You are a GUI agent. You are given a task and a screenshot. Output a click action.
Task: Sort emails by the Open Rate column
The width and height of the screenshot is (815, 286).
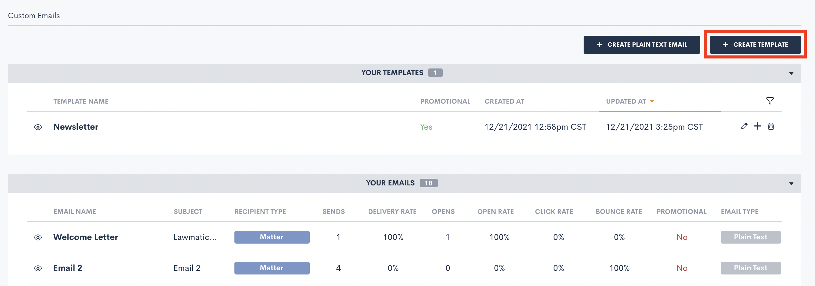pyautogui.click(x=495, y=211)
